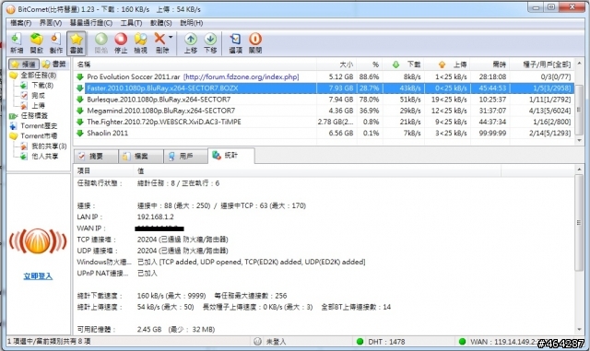Sort by the 需時 column header
This screenshot has width=590, height=351.
tap(490, 64)
